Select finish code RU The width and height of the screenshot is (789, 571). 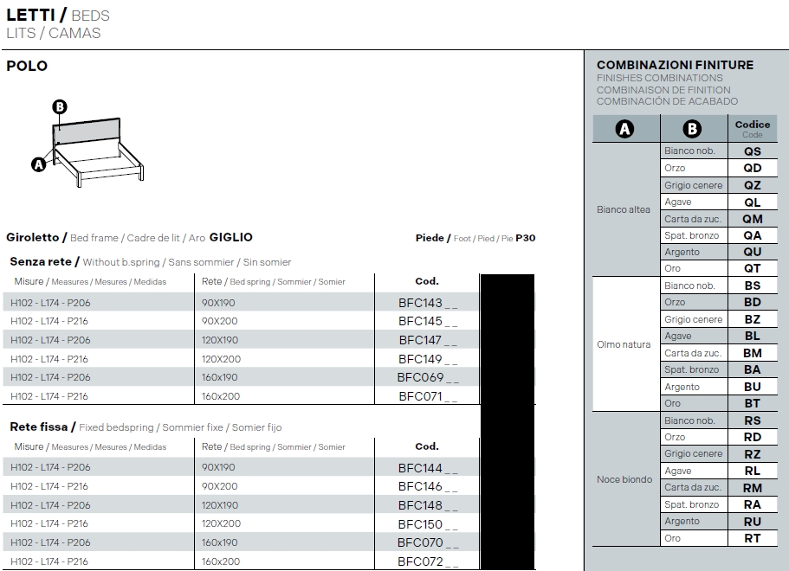tap(753, 522)
